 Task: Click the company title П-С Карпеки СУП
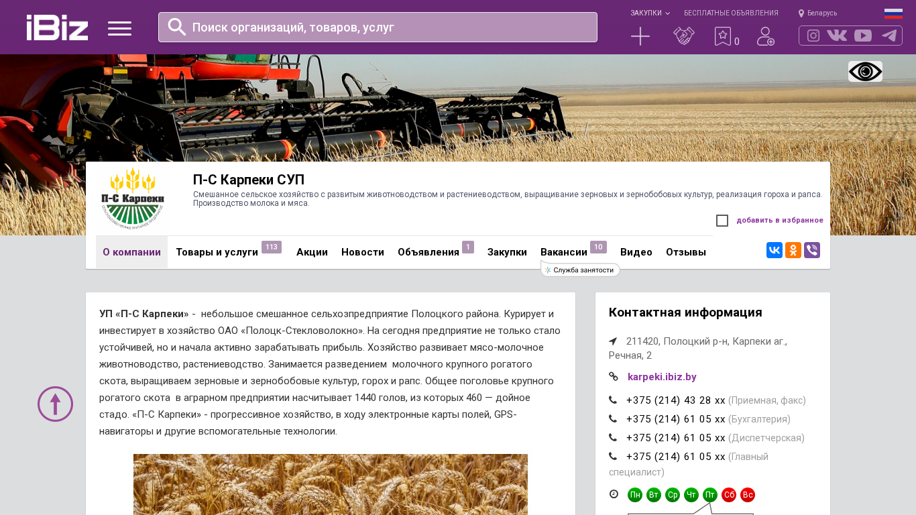pyautogui.click(x=249, y=180)
